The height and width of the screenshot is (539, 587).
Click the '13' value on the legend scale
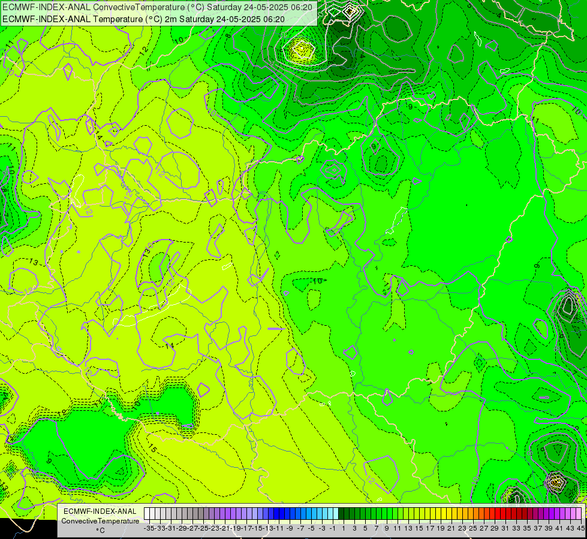408,528
